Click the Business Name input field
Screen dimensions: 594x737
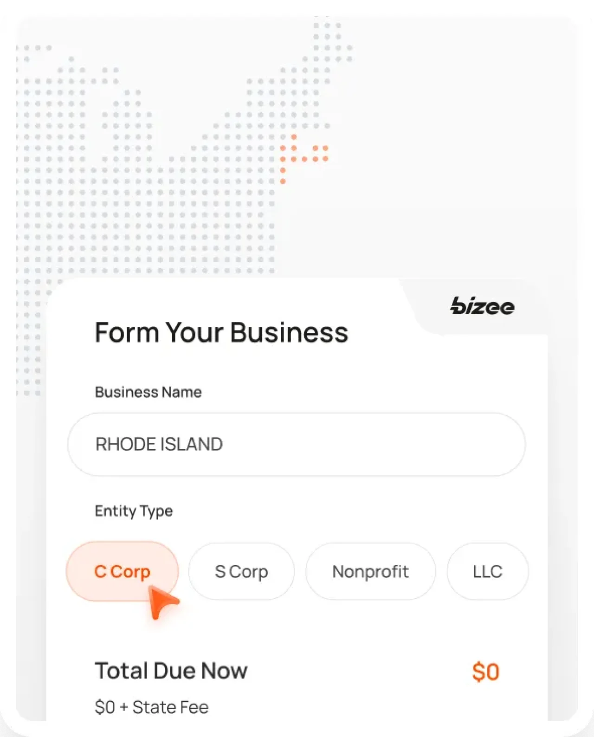point(296,444)
